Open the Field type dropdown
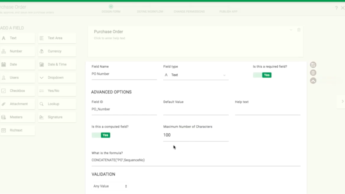The height and width of the screenshot is (194, 345). click(x=196, y=75)
